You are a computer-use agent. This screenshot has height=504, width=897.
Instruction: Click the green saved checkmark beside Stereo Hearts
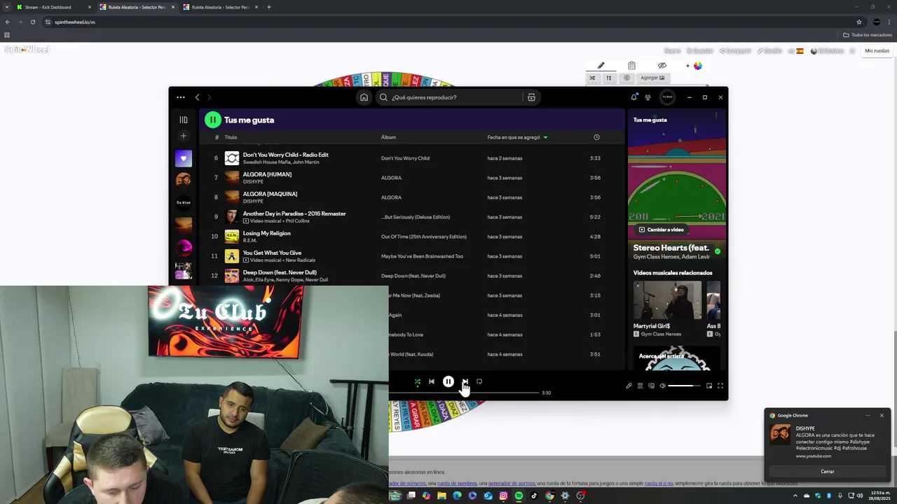(x=717, y=251)
